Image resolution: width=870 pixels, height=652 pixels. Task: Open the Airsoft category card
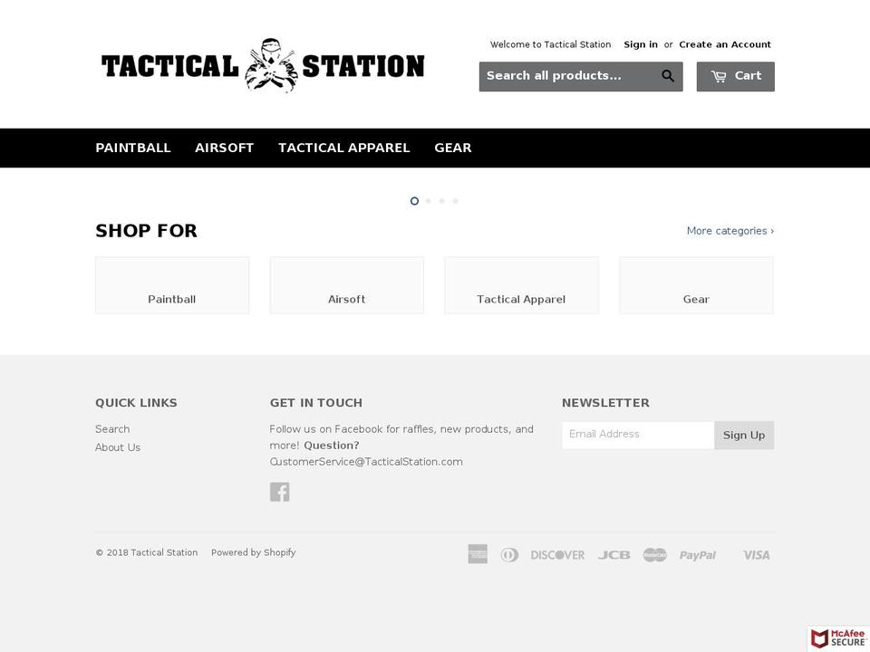[347, 285]
